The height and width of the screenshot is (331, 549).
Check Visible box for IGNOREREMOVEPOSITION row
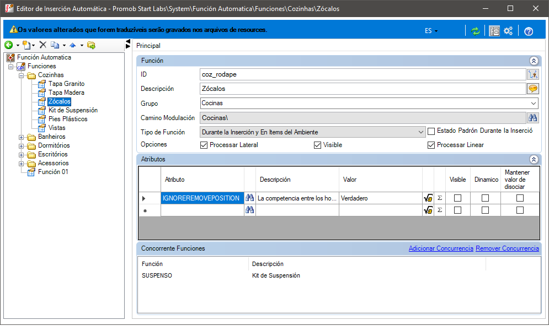457,198
